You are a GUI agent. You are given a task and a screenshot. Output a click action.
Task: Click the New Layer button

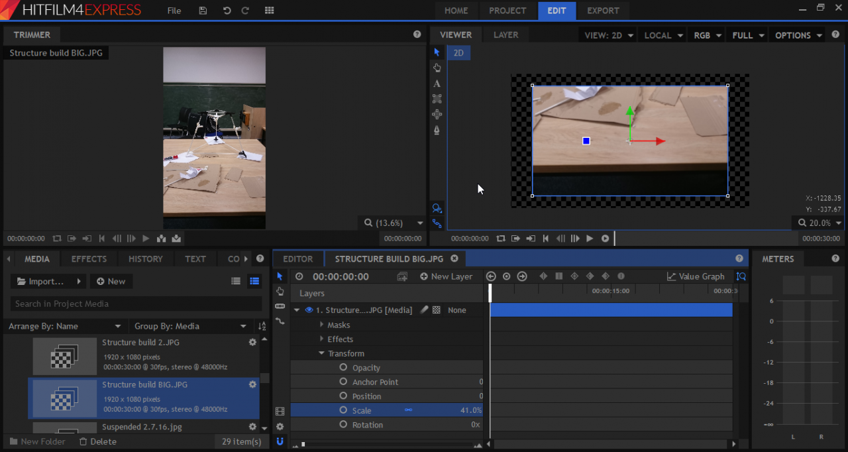(446, 276)
